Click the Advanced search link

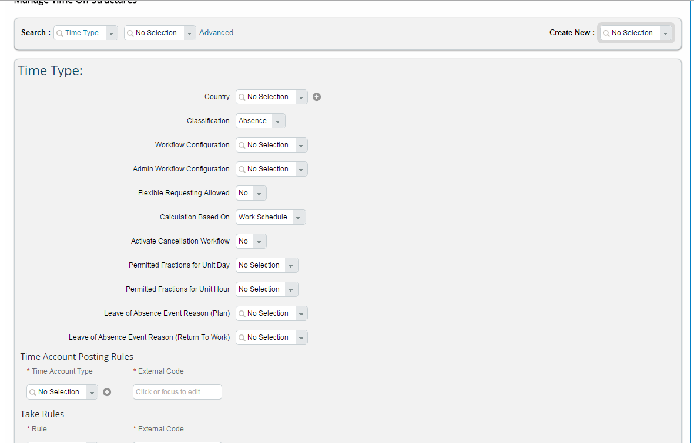216,33
